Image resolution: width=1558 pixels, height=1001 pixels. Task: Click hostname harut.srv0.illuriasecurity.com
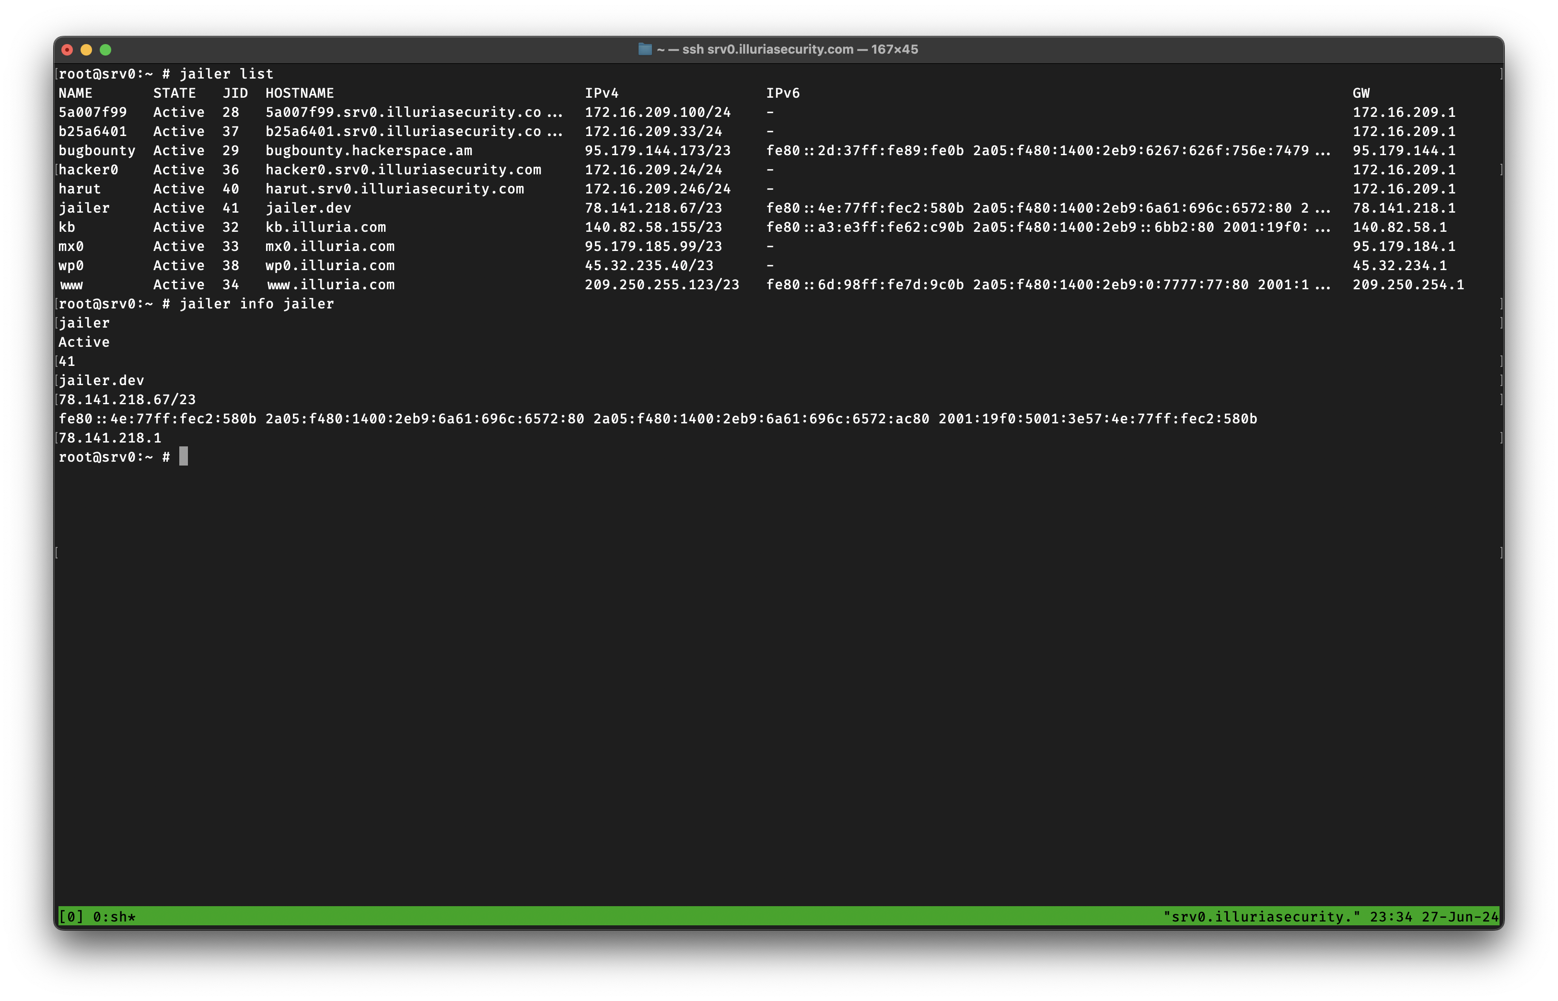[395, 189]
